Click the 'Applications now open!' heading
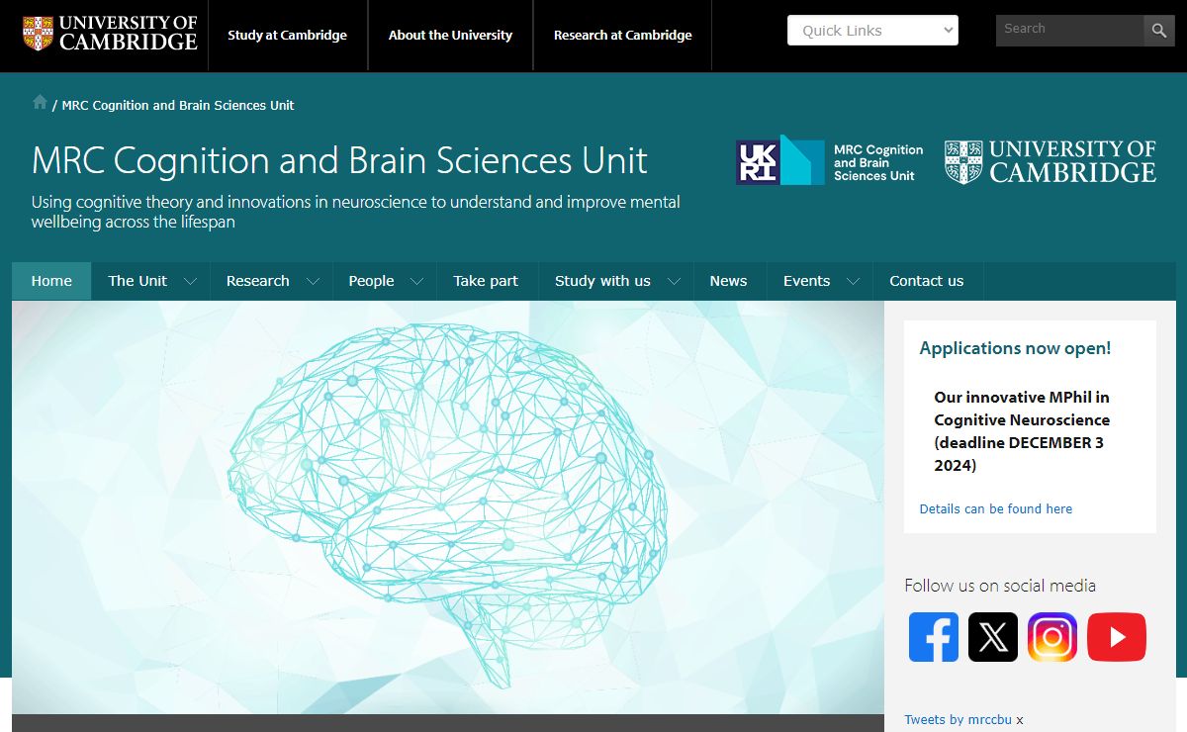 [x=1015, y=348]
